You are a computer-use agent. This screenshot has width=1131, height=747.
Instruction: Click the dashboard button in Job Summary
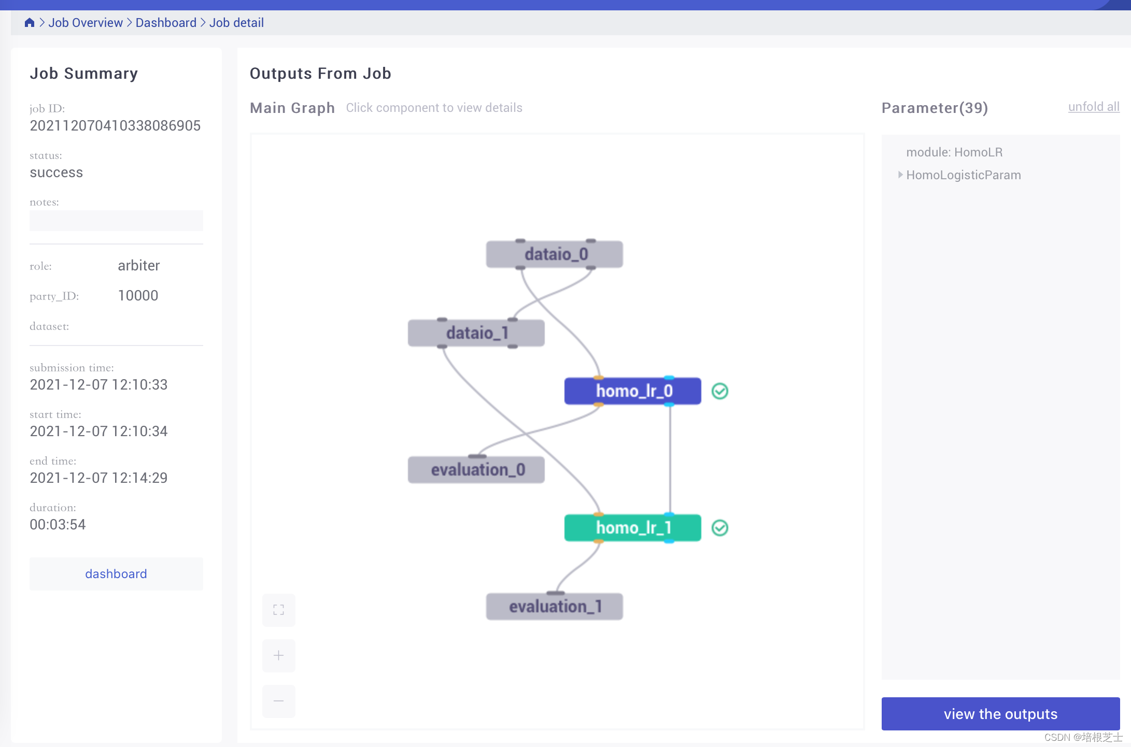tap(116, 574)
